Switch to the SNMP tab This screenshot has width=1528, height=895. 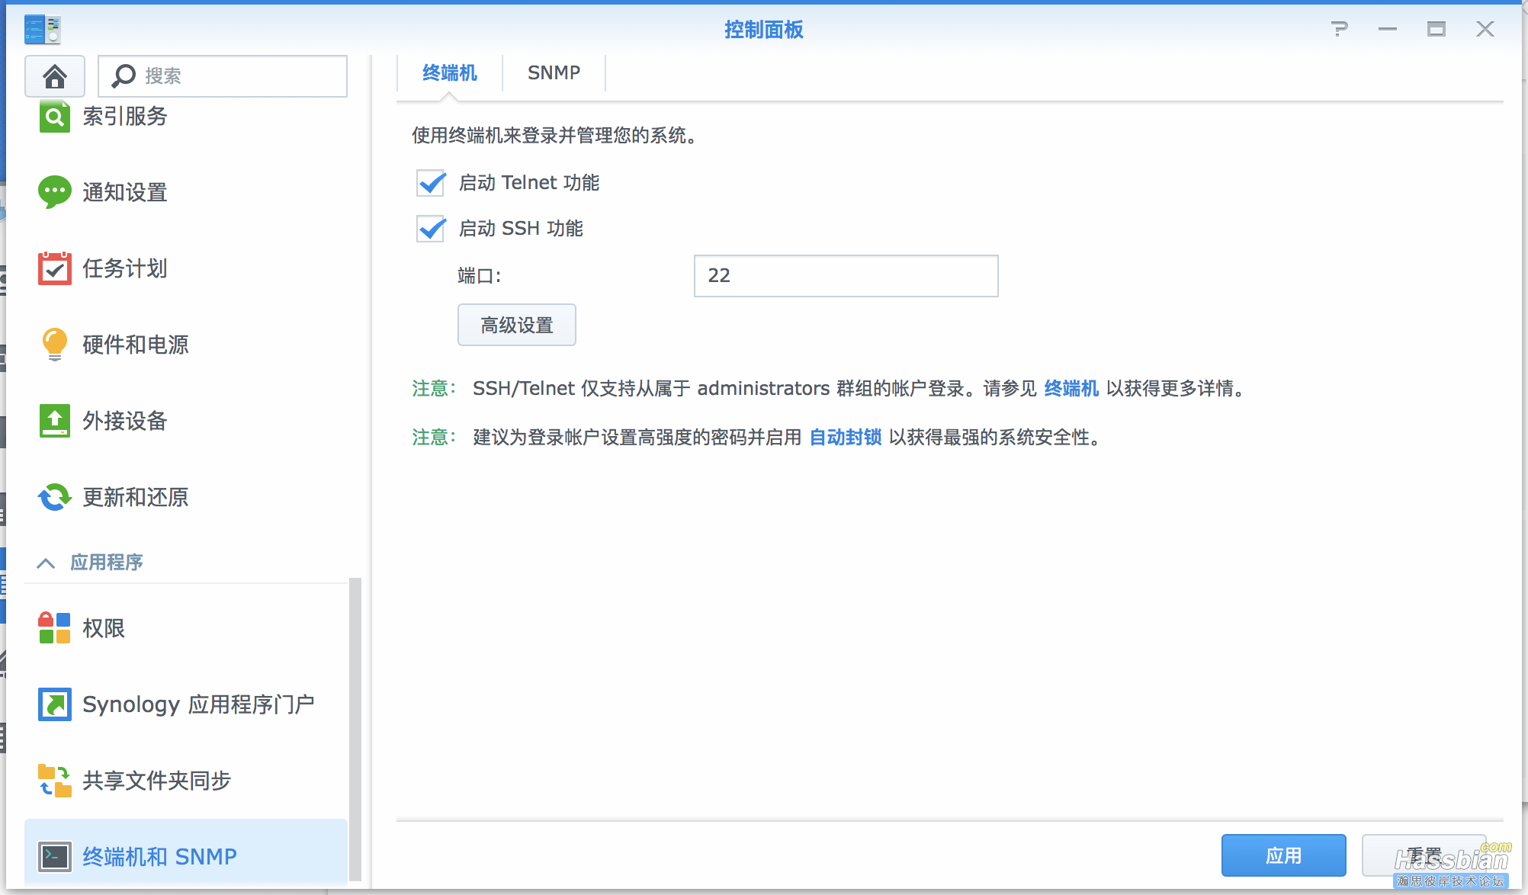pos(554,73)
